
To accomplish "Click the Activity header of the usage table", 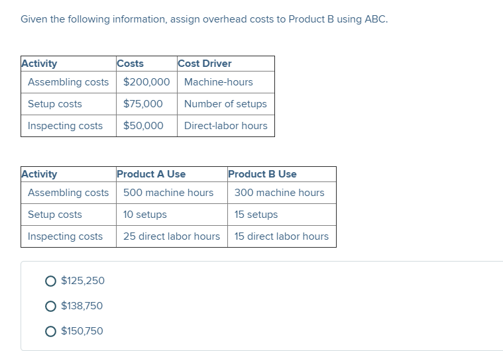I will (x=68, y=174).
